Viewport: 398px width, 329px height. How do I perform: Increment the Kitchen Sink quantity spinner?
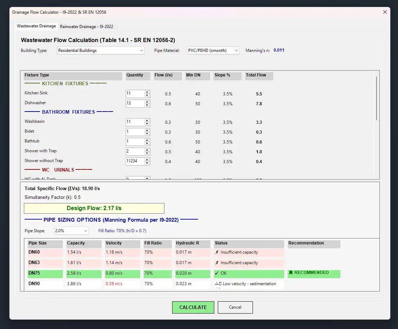pyautogui.click(x=147, y=92)
